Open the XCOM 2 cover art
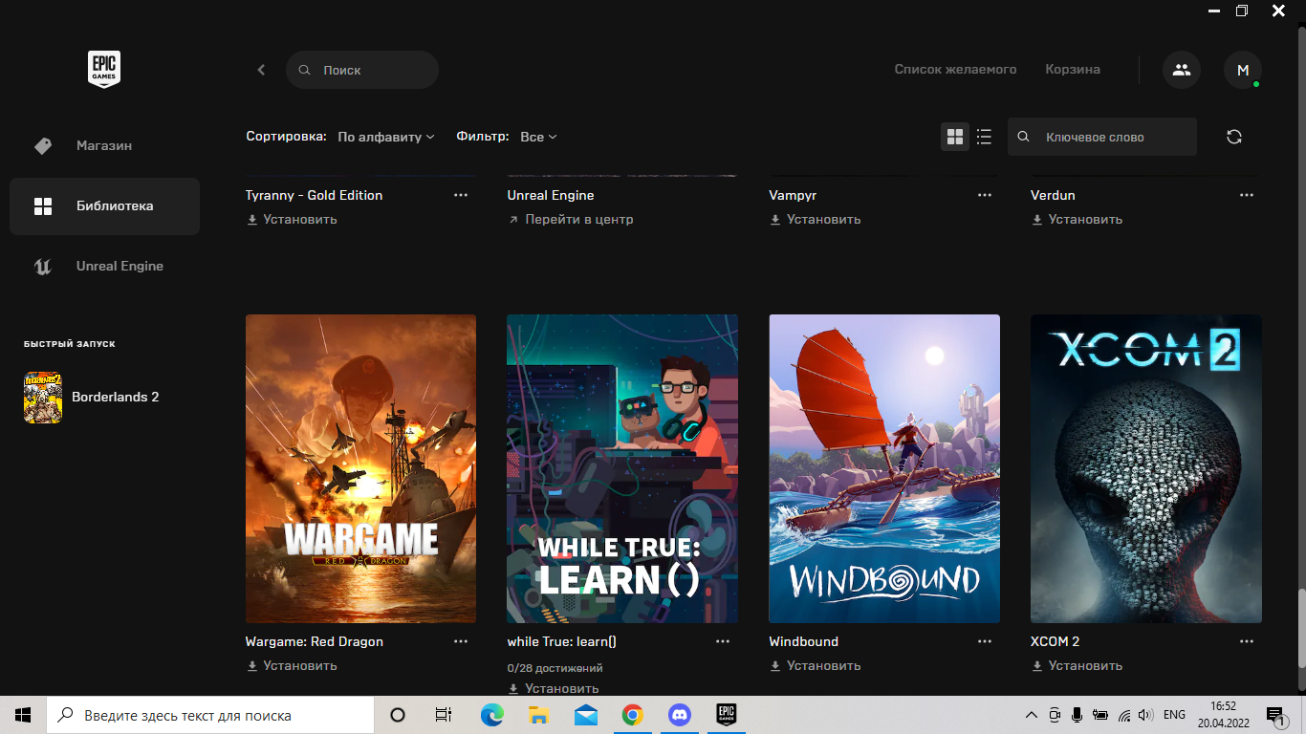Screen dimensions: 1306x734 point(1146,468)
